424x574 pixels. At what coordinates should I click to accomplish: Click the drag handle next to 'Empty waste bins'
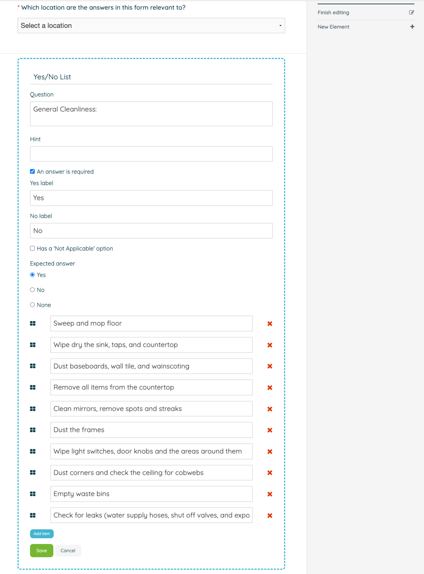click(x=33, y=494)
